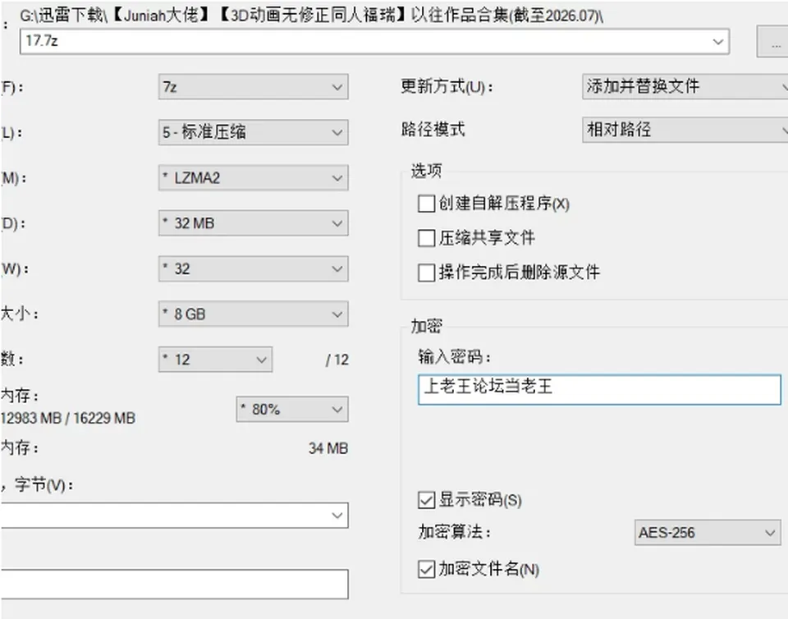Expand the 8 GB solid block size dropdown
The image size is (788, 619).
[x=254, y=314]
